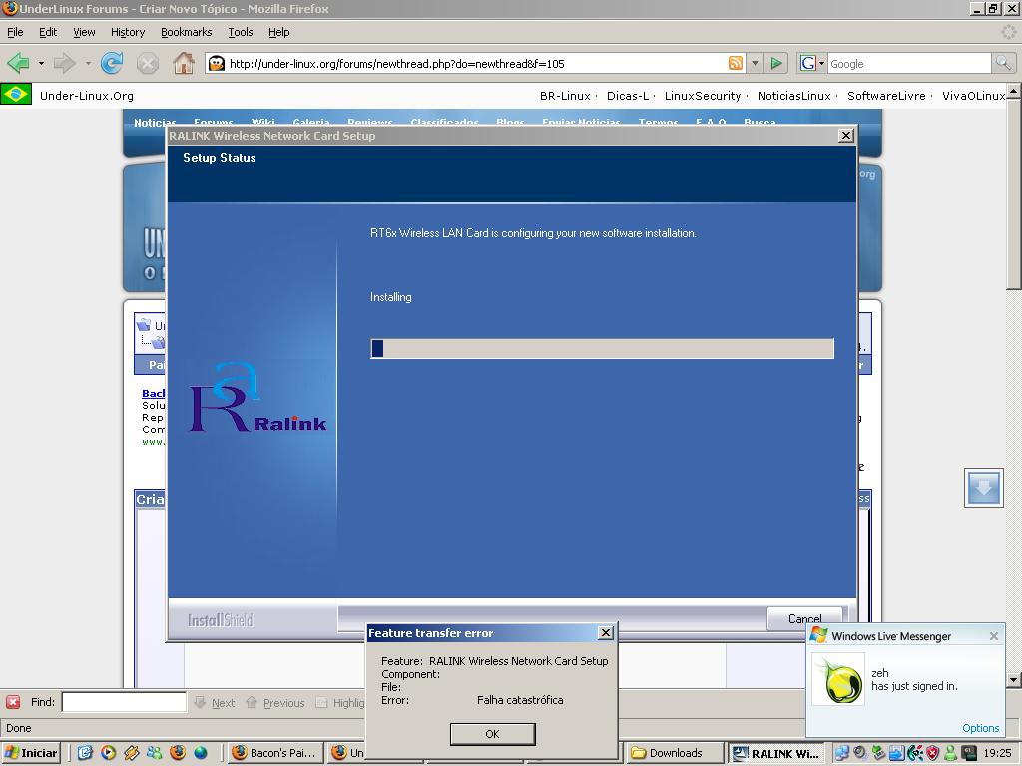Image resolution: width=1022 pixels, height=766 pixels.
Task: Click the green Messenger buddy tray icon
Action: (x=951, y=753)
